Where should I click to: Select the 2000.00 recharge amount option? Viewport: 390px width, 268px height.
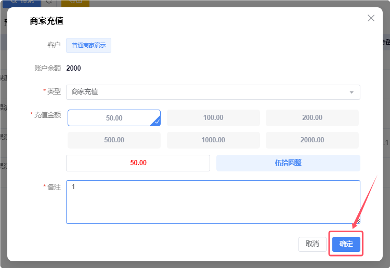[x=312, y=140]
